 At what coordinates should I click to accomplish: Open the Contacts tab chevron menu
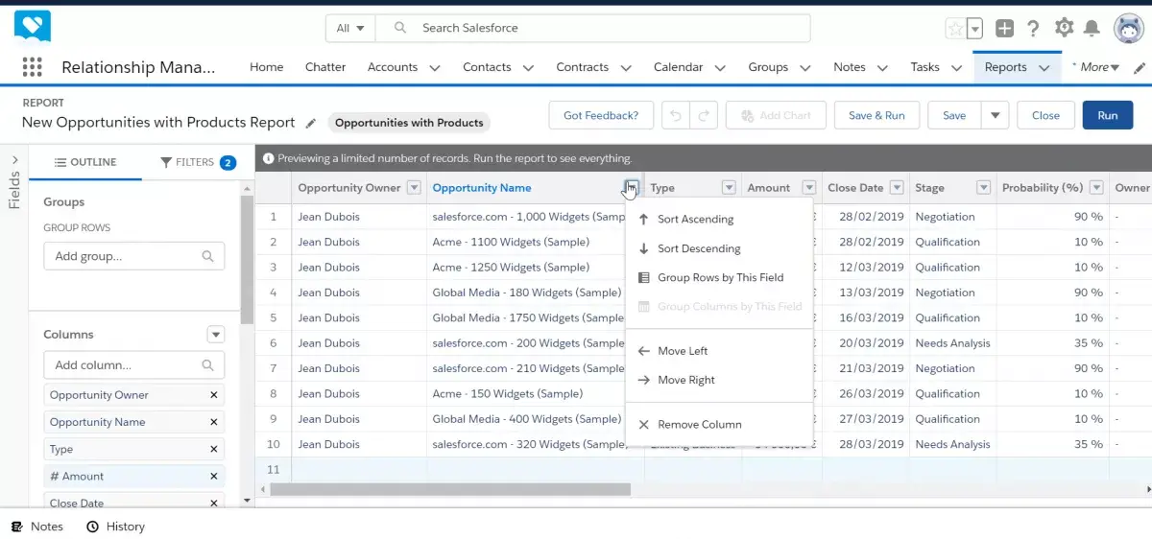tap(528, 68)
